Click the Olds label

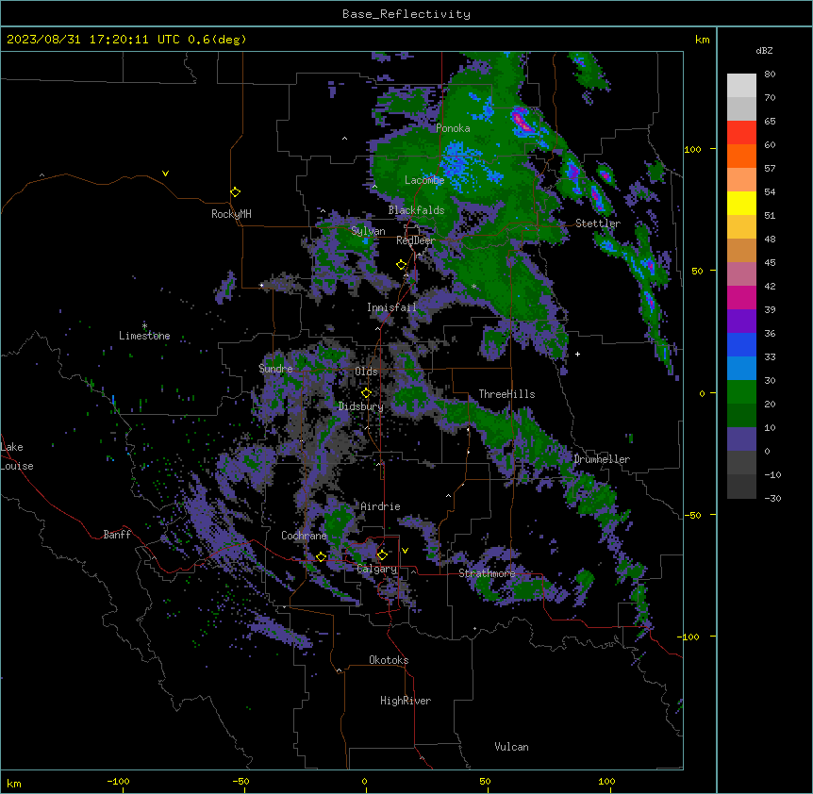coord(366,372)
